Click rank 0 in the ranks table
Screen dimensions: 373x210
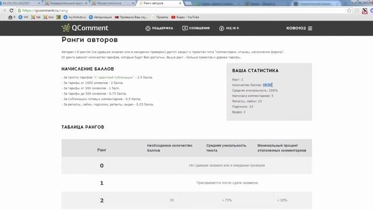pos(101,166)
